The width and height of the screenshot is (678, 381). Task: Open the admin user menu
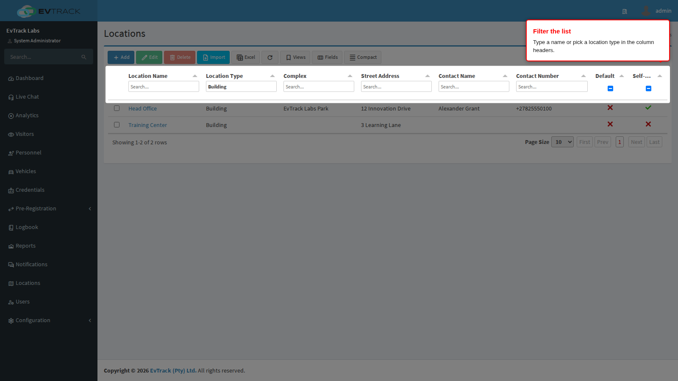tap(656, 11)
